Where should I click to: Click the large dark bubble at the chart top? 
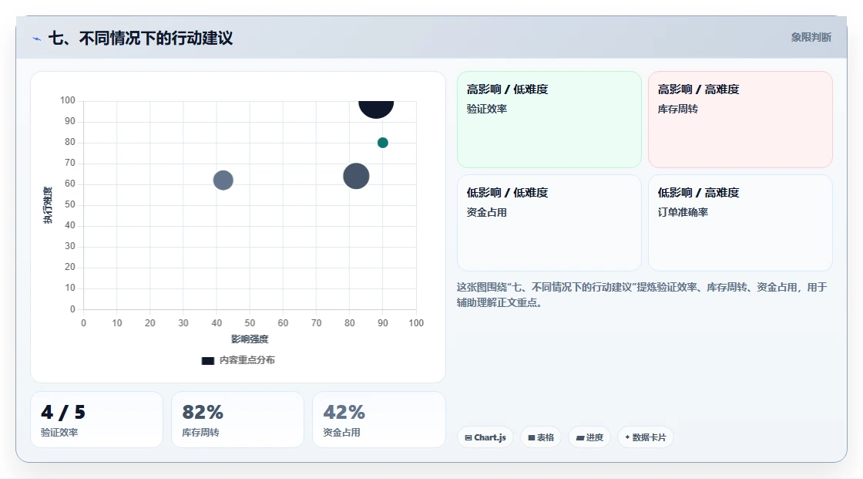tap(376, 108)
